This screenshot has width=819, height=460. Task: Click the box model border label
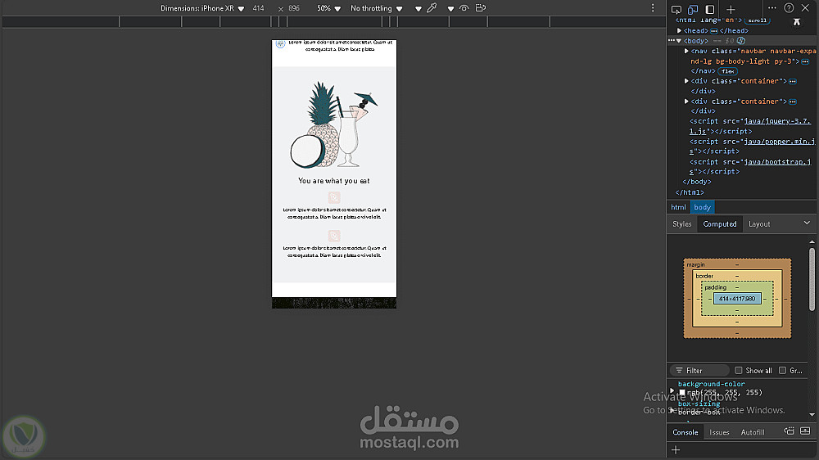pyautogui.click(x=704, y=276)
